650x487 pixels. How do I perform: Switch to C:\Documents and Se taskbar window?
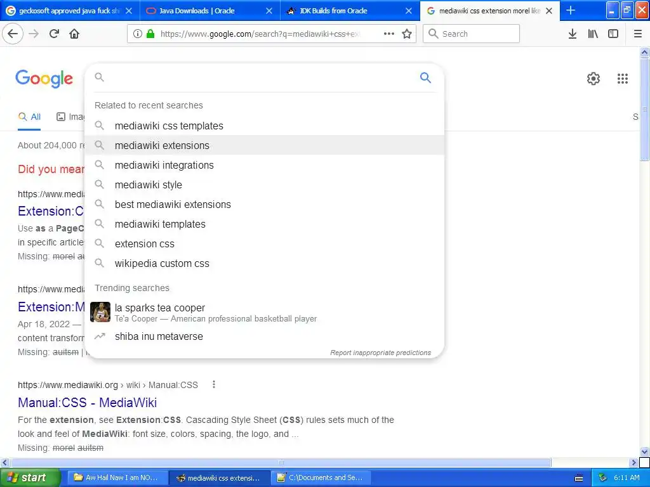pyautogui.click(x=322, y=478)
